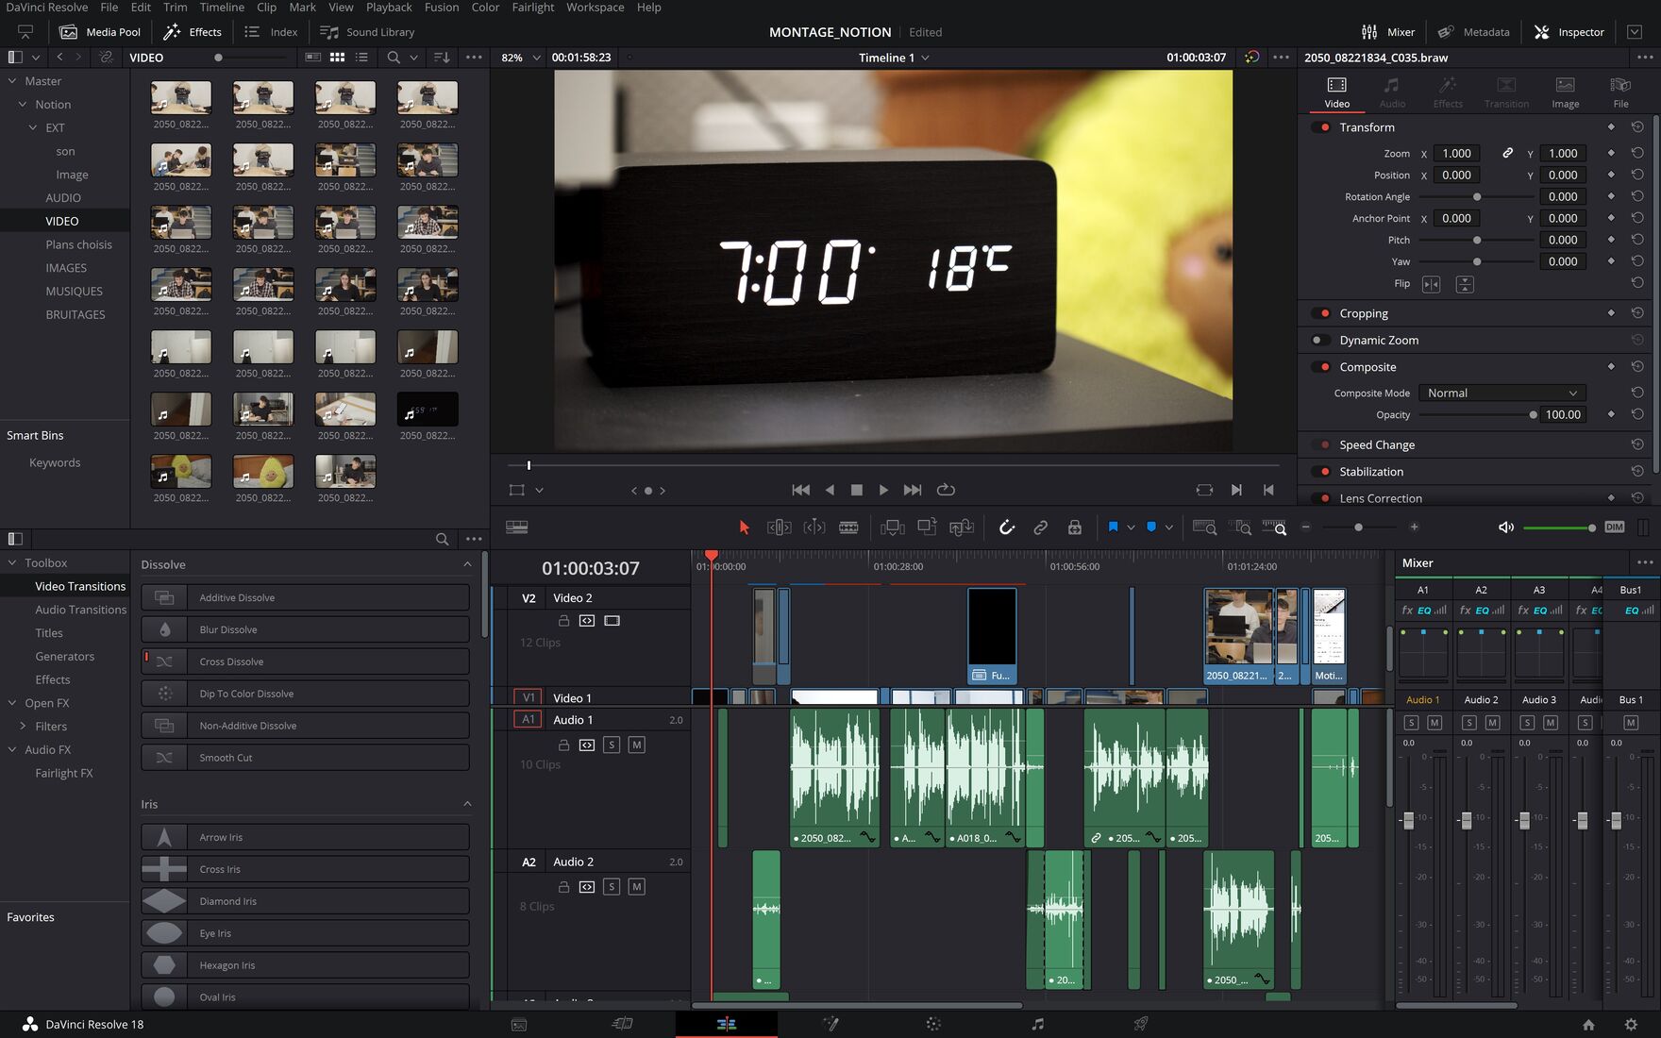The width and height of the screenshot is (1661, 1038).
Task: Add a blue flag to clip
Action: tap(1113, 527)
